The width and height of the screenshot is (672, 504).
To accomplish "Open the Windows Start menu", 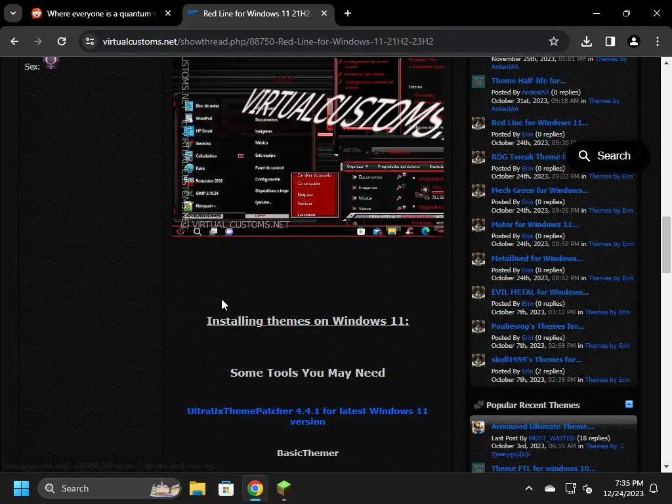I will pyautogui.click(x=21, y=488).
